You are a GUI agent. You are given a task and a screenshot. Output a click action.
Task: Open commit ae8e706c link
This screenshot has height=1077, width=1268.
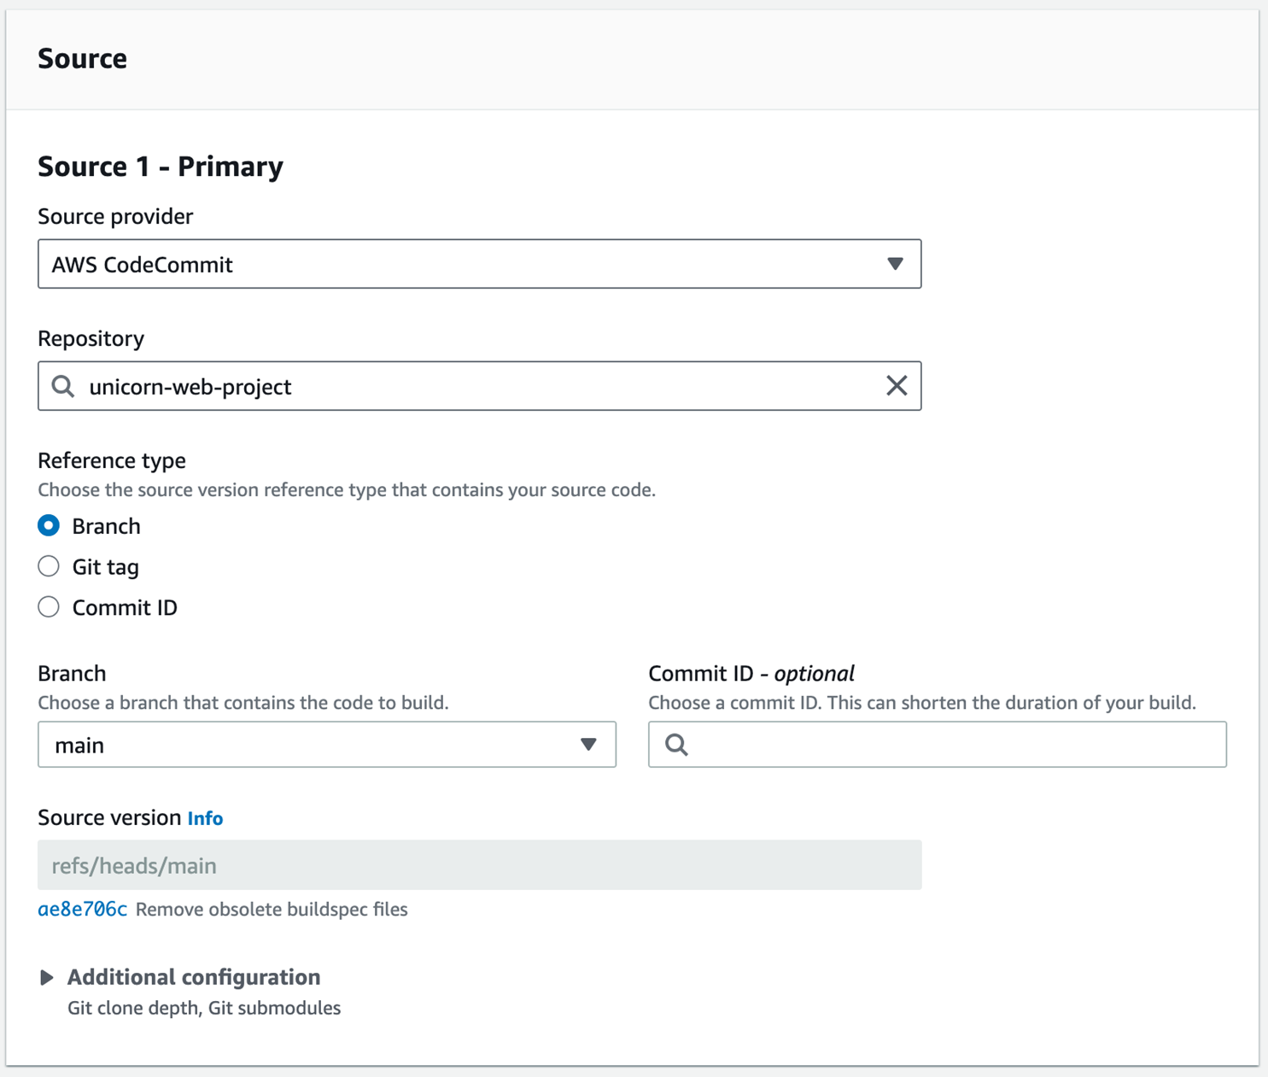click(82, 910)
